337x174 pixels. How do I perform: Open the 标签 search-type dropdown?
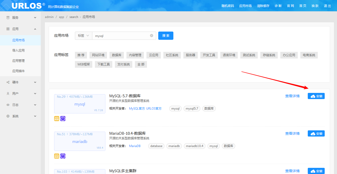(x=84, y=36)
